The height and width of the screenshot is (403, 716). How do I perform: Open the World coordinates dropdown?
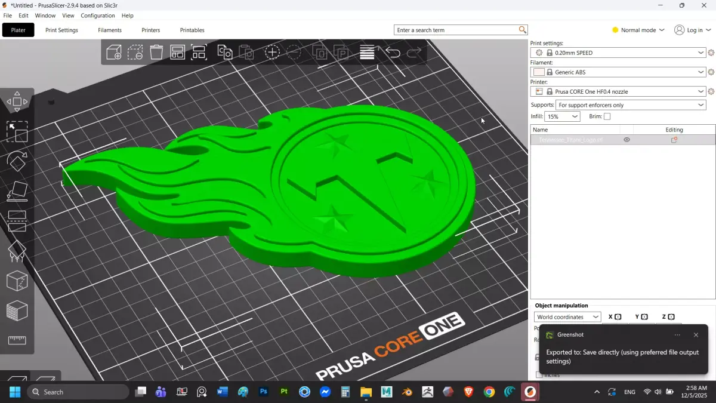point(567,317)
